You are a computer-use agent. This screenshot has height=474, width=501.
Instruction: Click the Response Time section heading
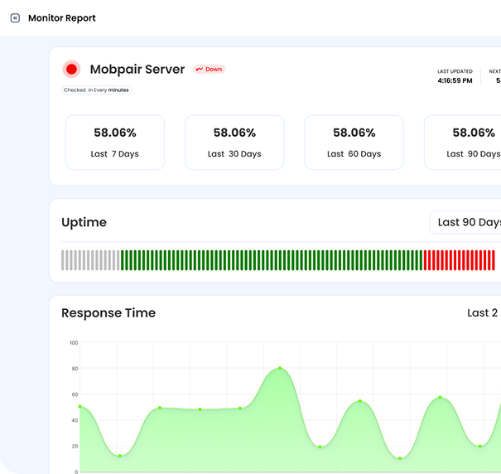tap(108, 312)
